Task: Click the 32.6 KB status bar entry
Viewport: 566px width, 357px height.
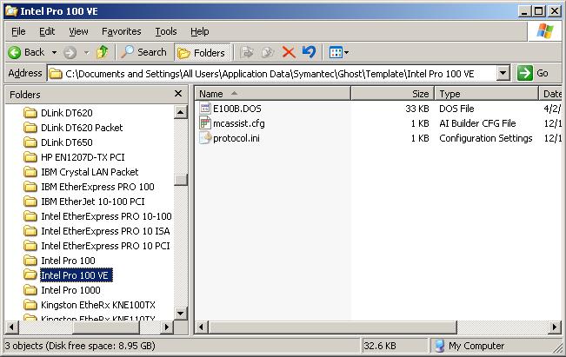Action: (x=380, y=346)
